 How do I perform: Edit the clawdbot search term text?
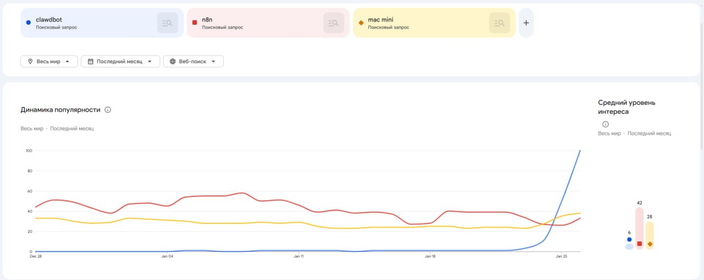tap(49, 20)
